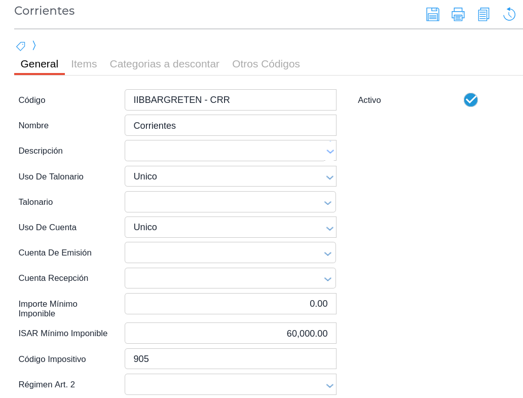Expand the Cuenta Recepción dropdown
This screenshot has height=398, width=523.
coord(327,278)
